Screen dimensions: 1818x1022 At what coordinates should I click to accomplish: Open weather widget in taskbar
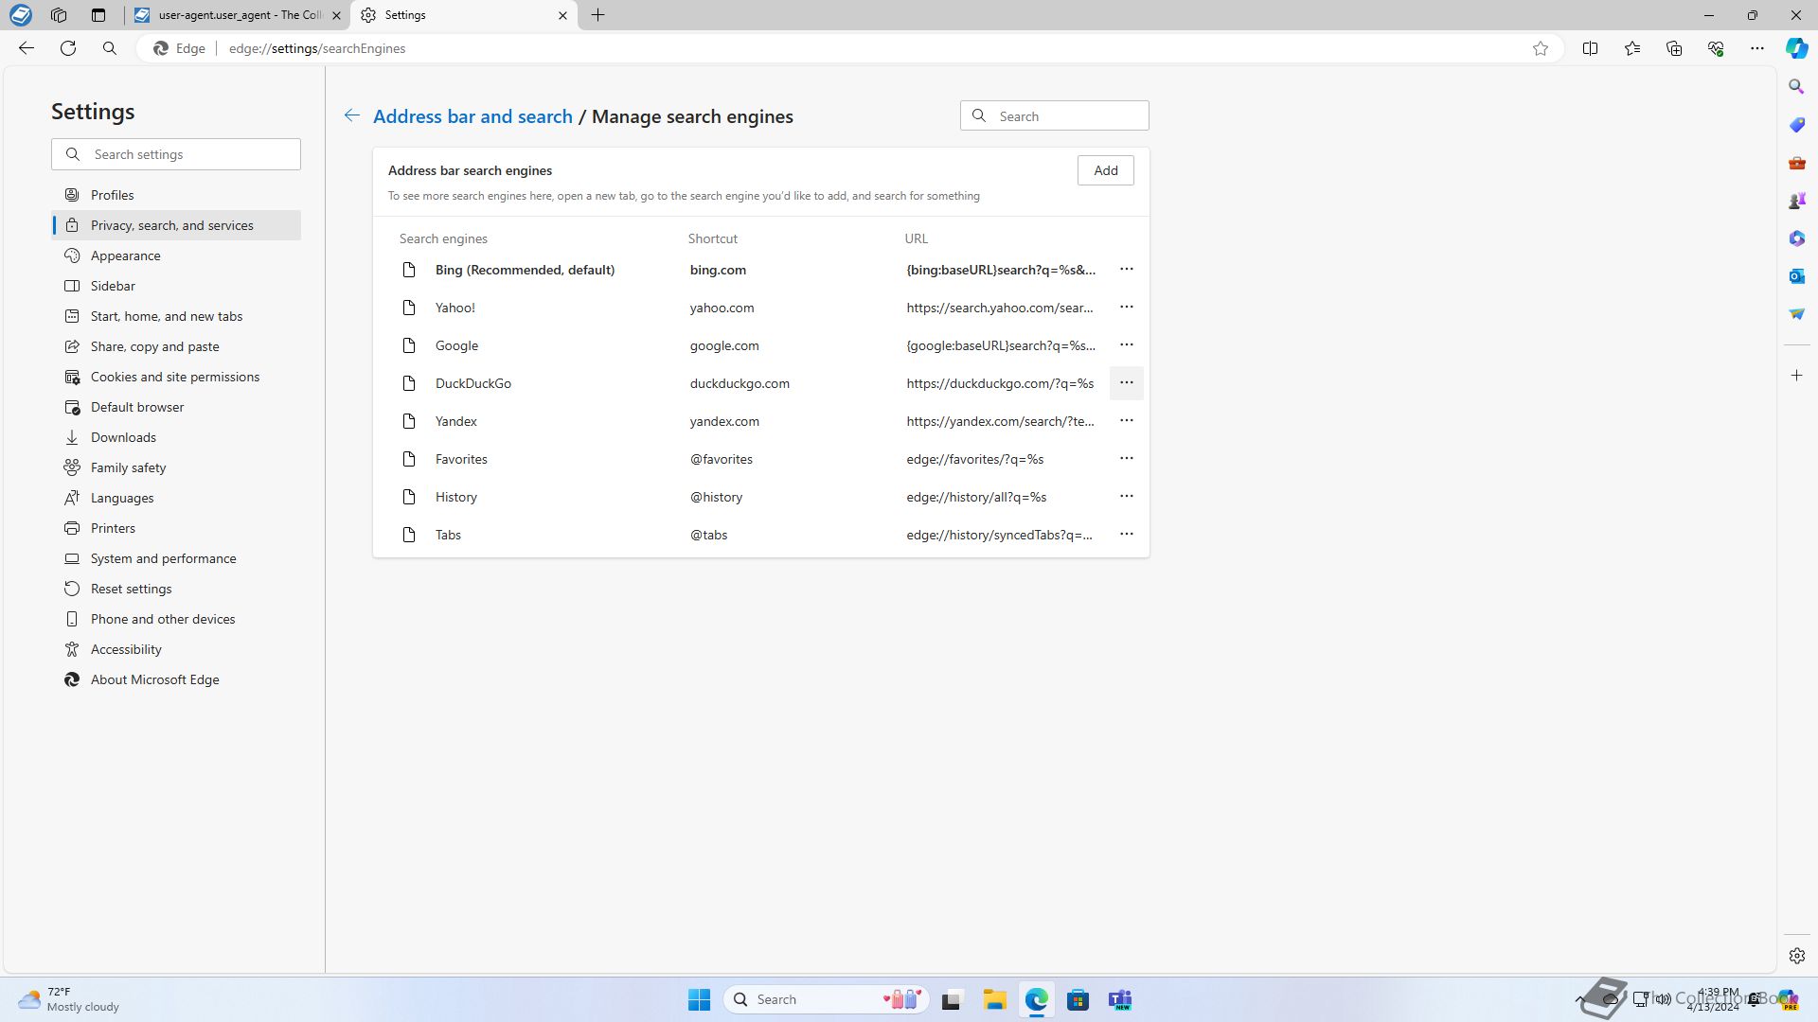tap(70, 999)
